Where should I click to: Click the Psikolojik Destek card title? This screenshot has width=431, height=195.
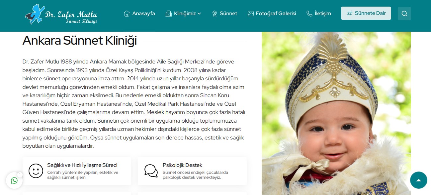coord(182,165)
